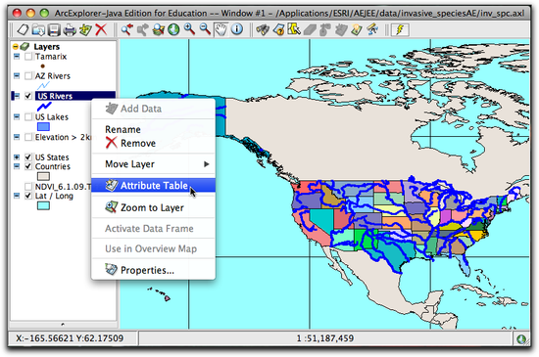Click the New project icon
Image resolution: width=539 pixels, height=357 pixels.
click(23, 29)
